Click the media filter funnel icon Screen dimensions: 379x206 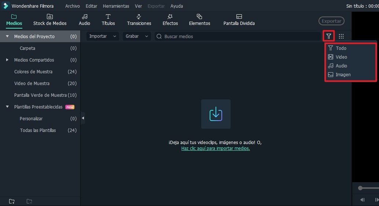(328, 36)
